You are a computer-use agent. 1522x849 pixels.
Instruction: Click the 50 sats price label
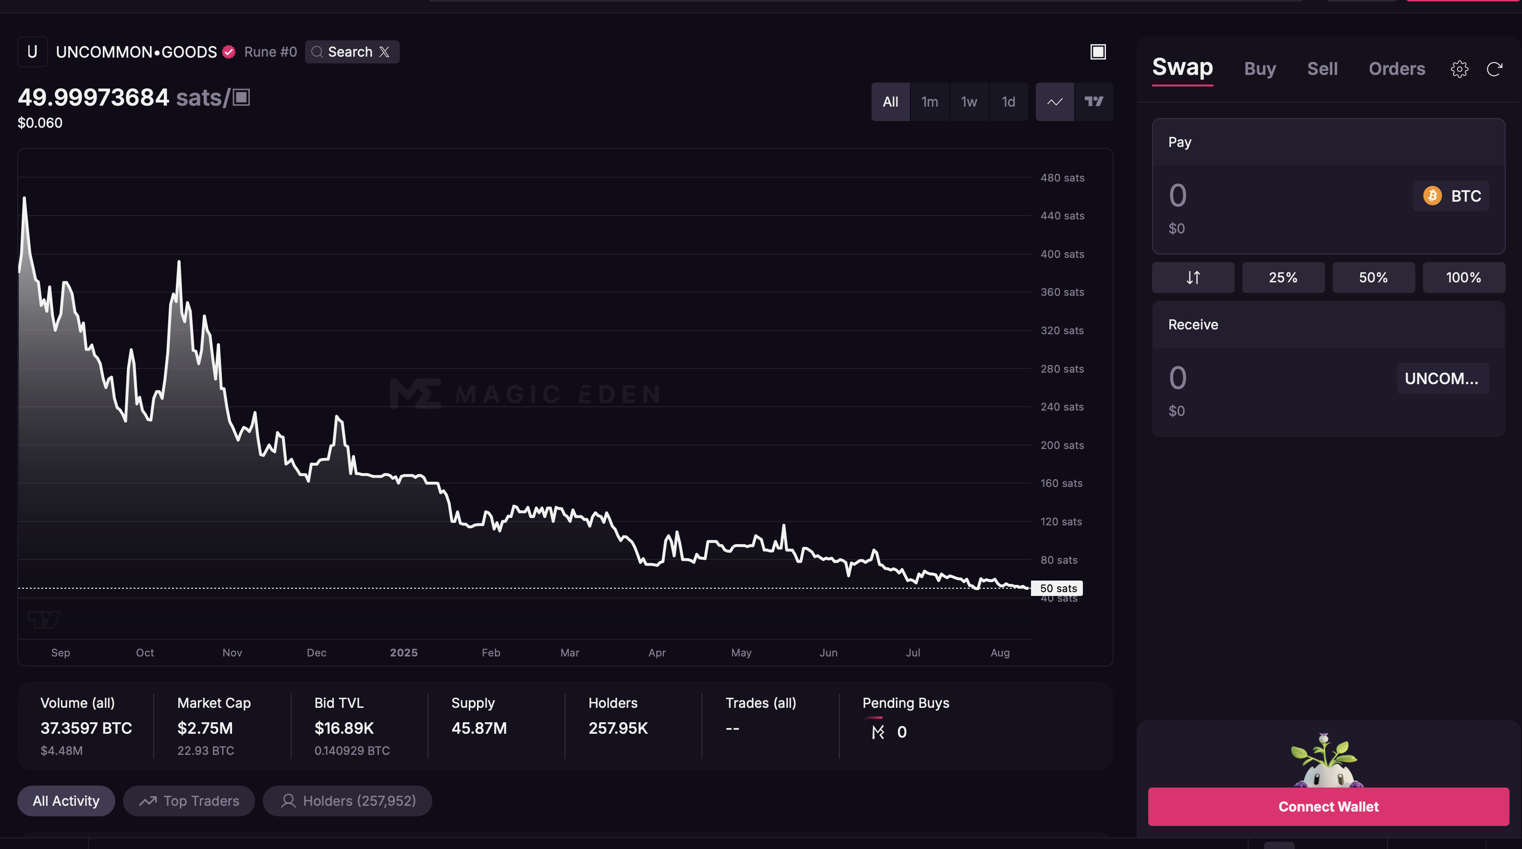[x=1057, y=589]
